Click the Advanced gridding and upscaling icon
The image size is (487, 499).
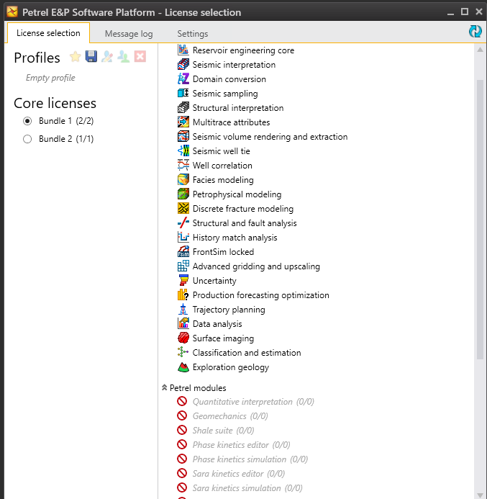click(183, 266)
